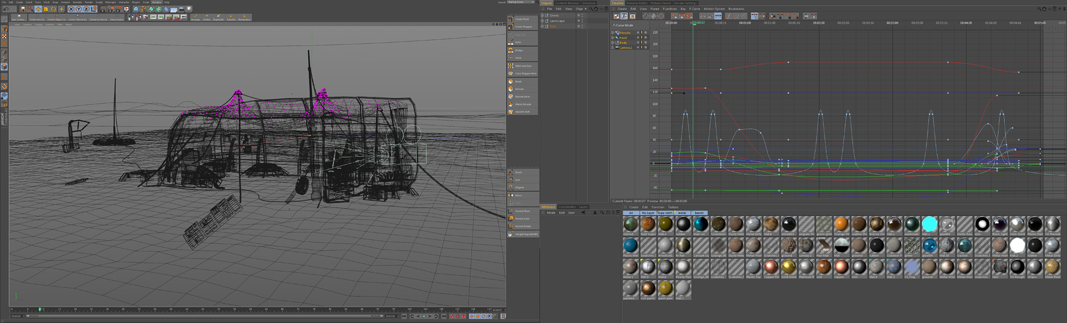Expand the Morphs track in timeline

pyautogui.click(x=613, y=33)
